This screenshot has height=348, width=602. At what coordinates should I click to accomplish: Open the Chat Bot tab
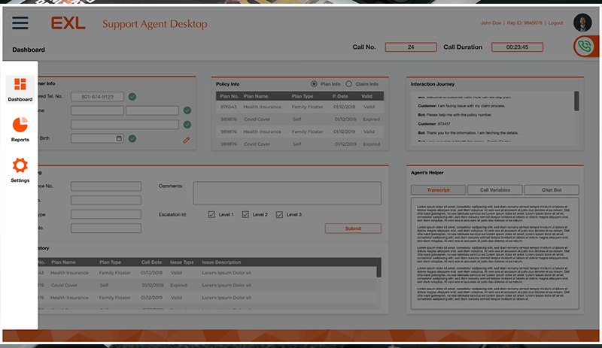tap(550, 190)
